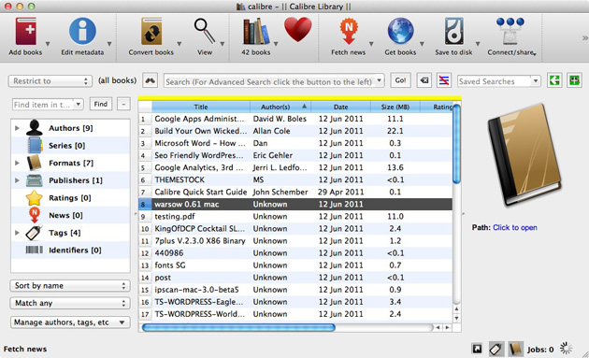The width and height of the screenshot is (589, 358).
Task: Select News [0] category
Action: pyautogui.click(x=71, y=215)
